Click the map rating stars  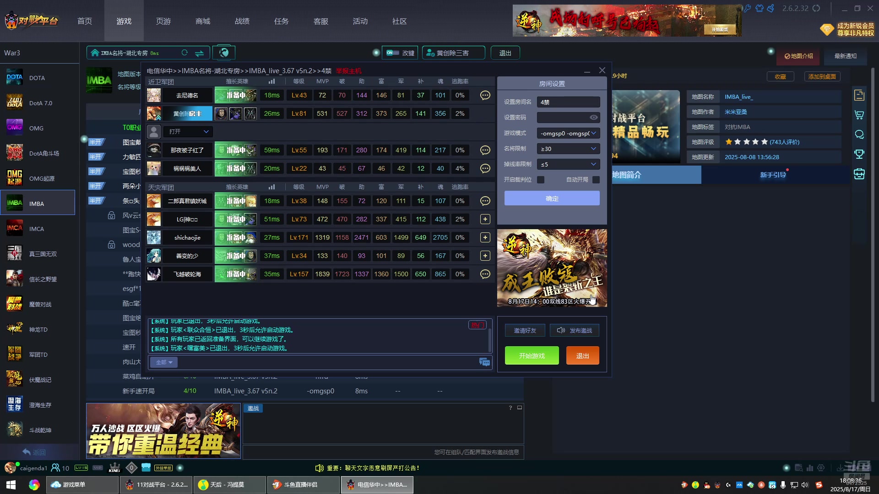[x=746, y=142]
